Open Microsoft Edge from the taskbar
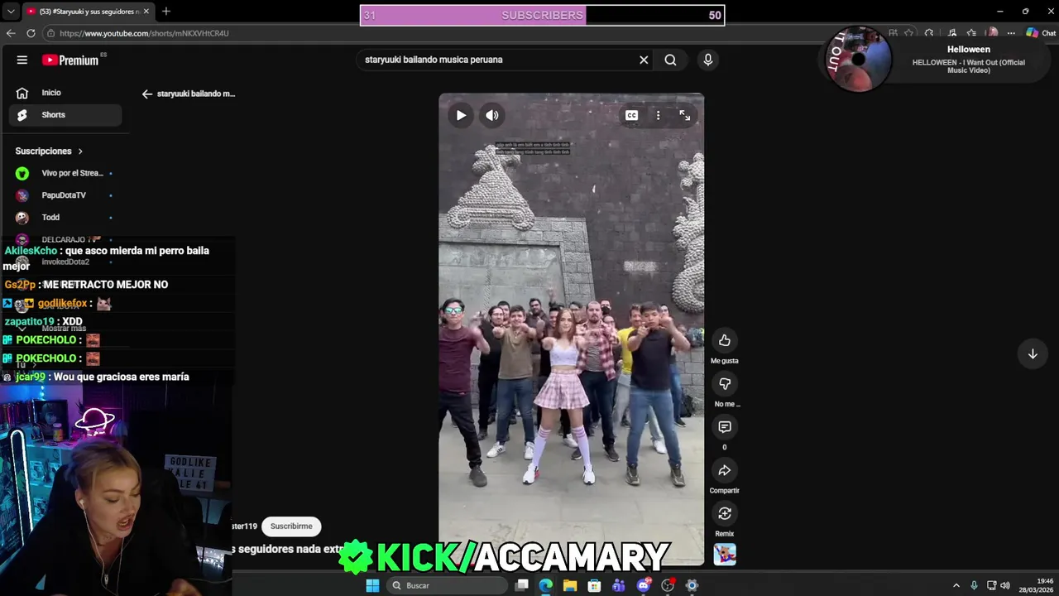 coord(546,585)
